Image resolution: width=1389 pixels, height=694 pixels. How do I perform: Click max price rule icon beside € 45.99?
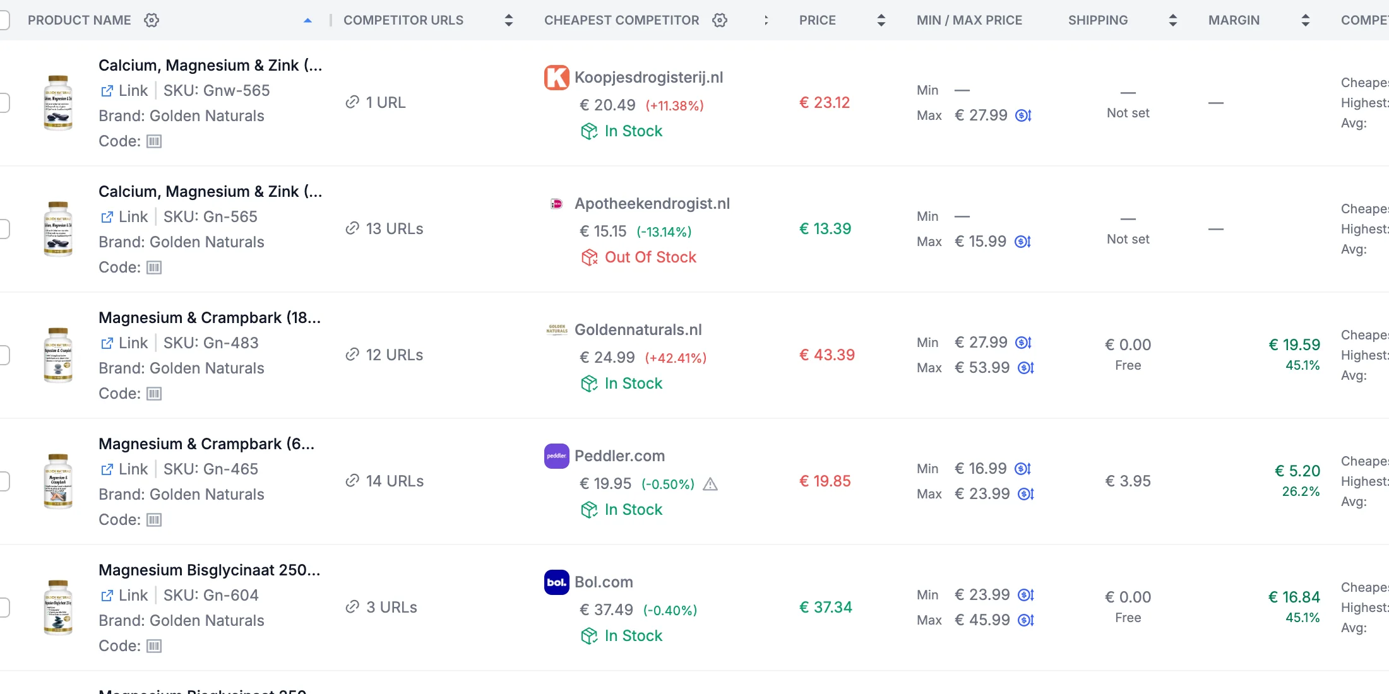1026,620
